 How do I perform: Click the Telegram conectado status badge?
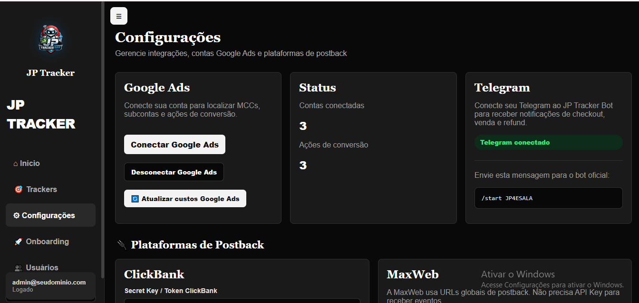[x=548, y=142]
